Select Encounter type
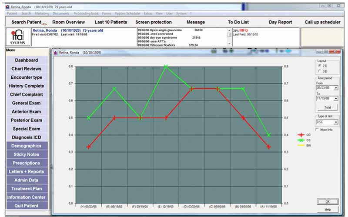348x217 pixels. coord(27,77)
